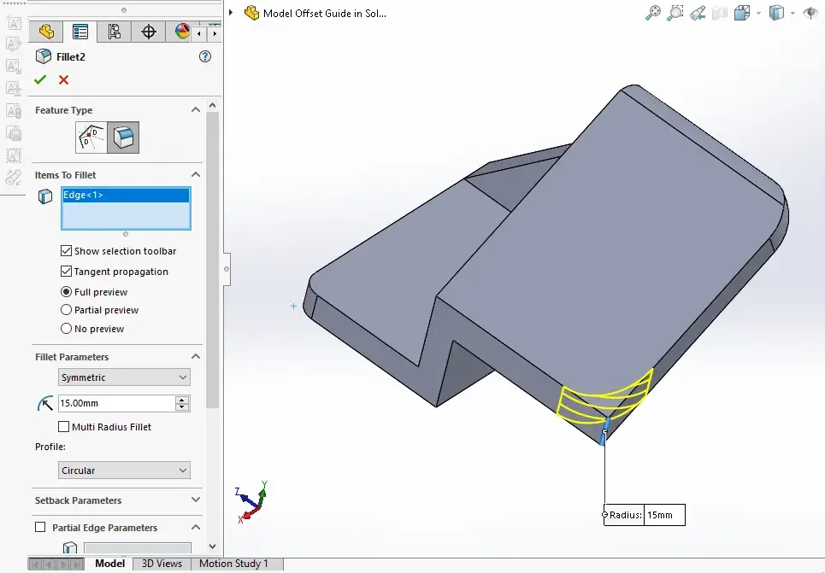The height and width of the screenshot is (573, 825).
Task: Open the Circular profile dropdown
Action: point(125,471)
